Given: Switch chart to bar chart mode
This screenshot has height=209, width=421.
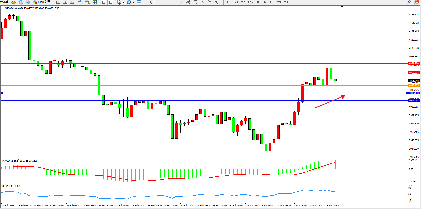Looking at the screenshot, I should tap(58, 2).
